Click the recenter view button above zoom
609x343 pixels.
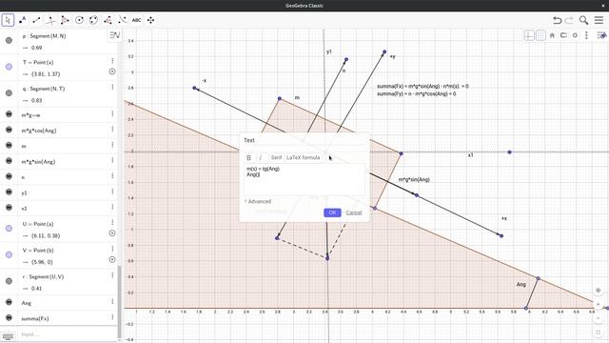click(599, 291)
